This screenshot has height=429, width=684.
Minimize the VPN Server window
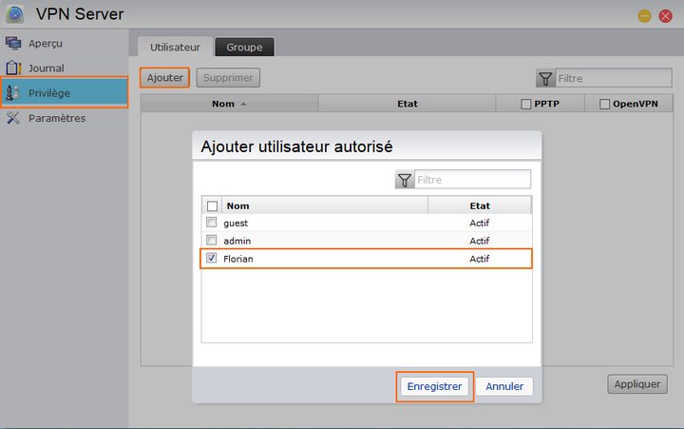click(644, 16)
